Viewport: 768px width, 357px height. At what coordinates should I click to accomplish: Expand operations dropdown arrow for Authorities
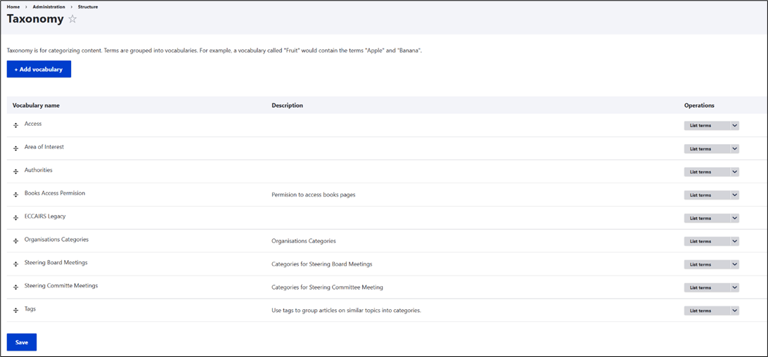(734, 172)
